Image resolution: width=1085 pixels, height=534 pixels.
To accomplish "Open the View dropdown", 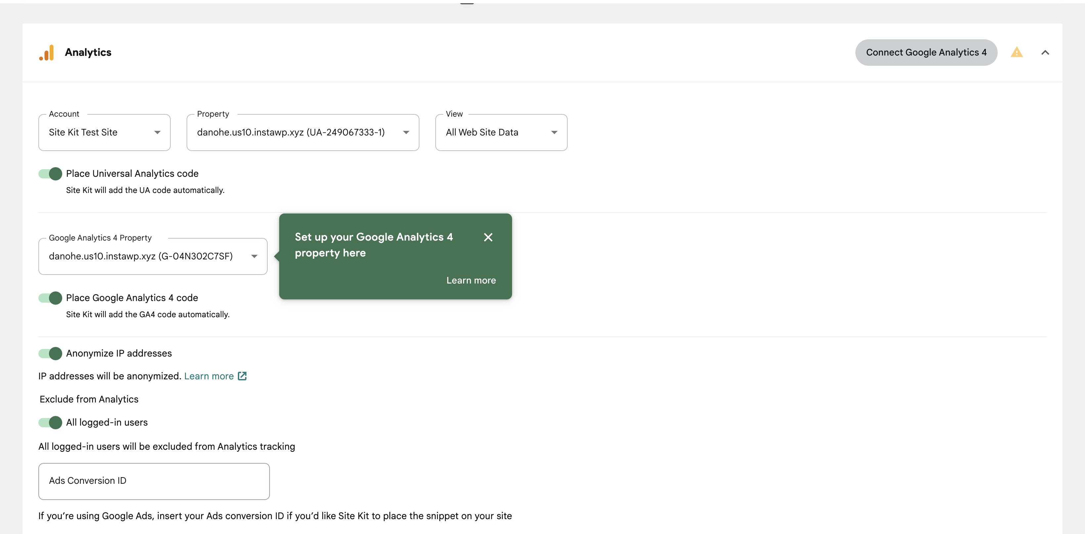I will tap(501, 133).
